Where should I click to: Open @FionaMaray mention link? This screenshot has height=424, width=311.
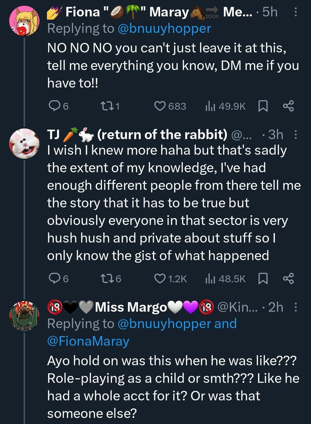(88, 341)
